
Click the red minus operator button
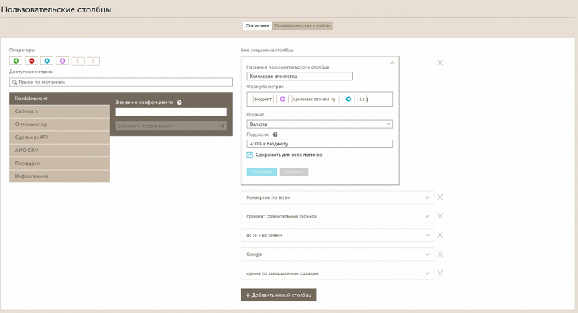(31, 61)
